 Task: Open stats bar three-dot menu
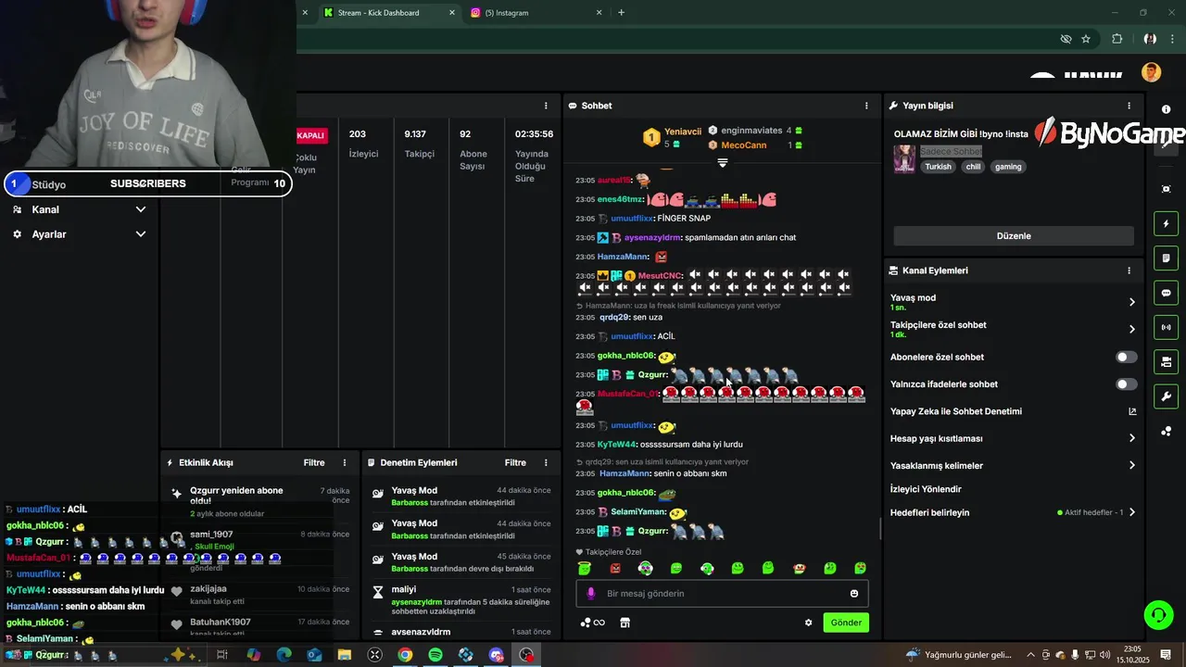click(546, 106)
